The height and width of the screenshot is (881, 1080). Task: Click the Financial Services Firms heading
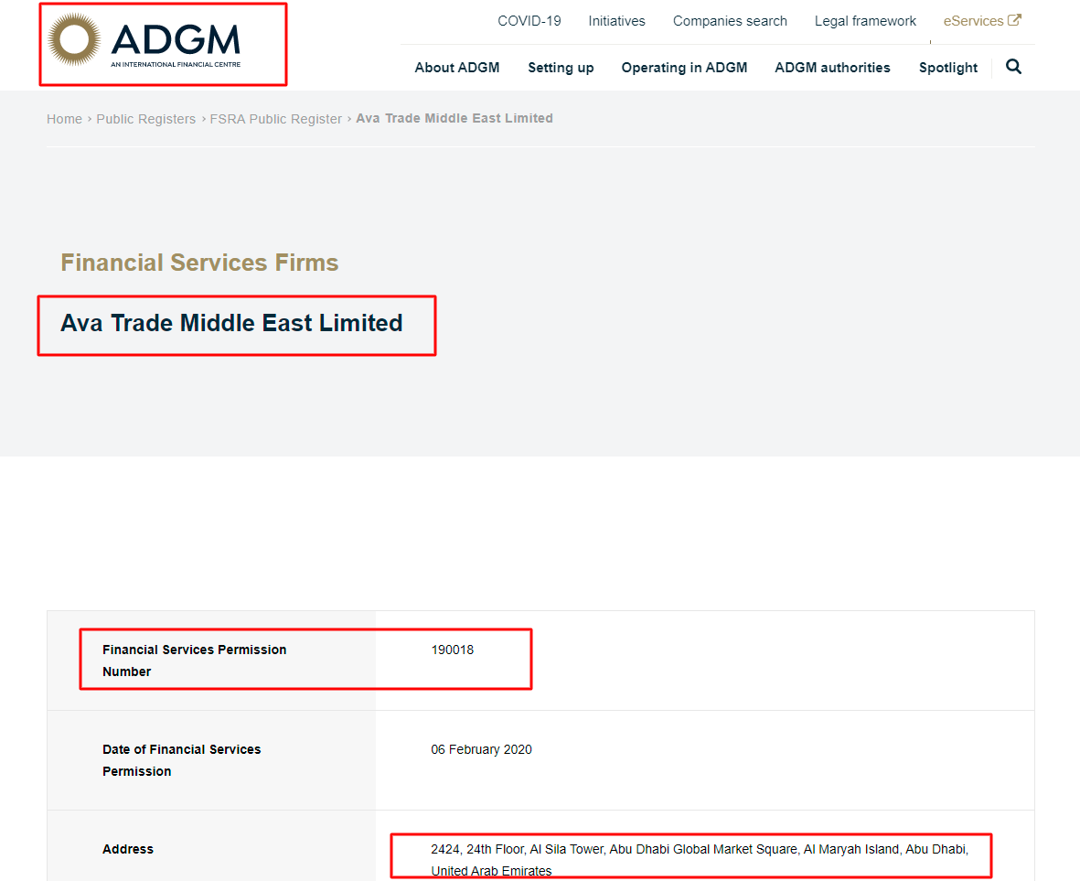199,263
